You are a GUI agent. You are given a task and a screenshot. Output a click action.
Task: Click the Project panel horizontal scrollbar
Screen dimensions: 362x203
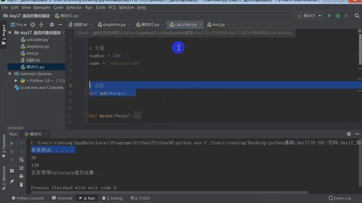coord(15,128)
